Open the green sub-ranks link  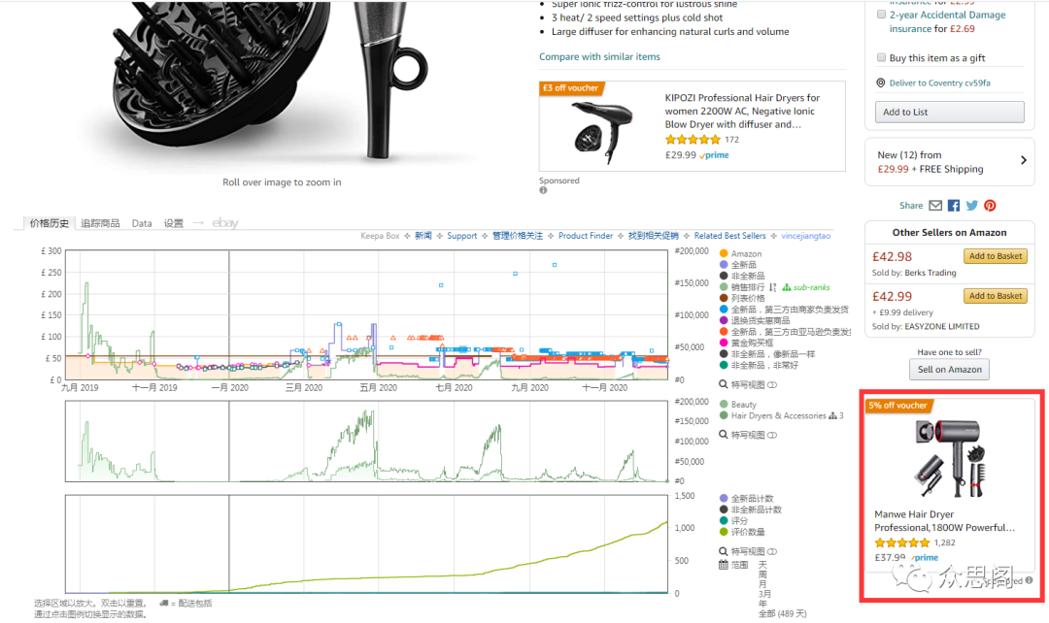[806, 287]
